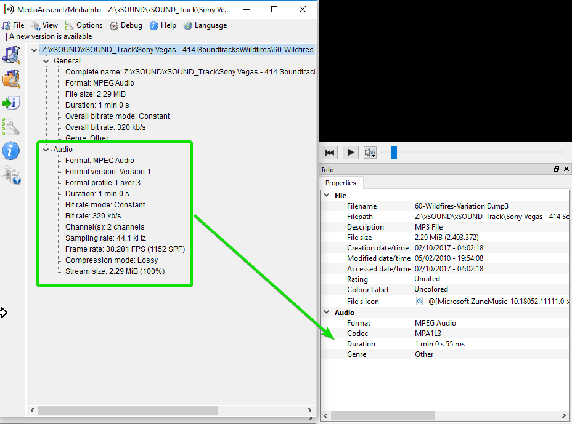
Task: Click File size value '2.29 MiB (2.403.372)'
Action: (x=446, y=238)
